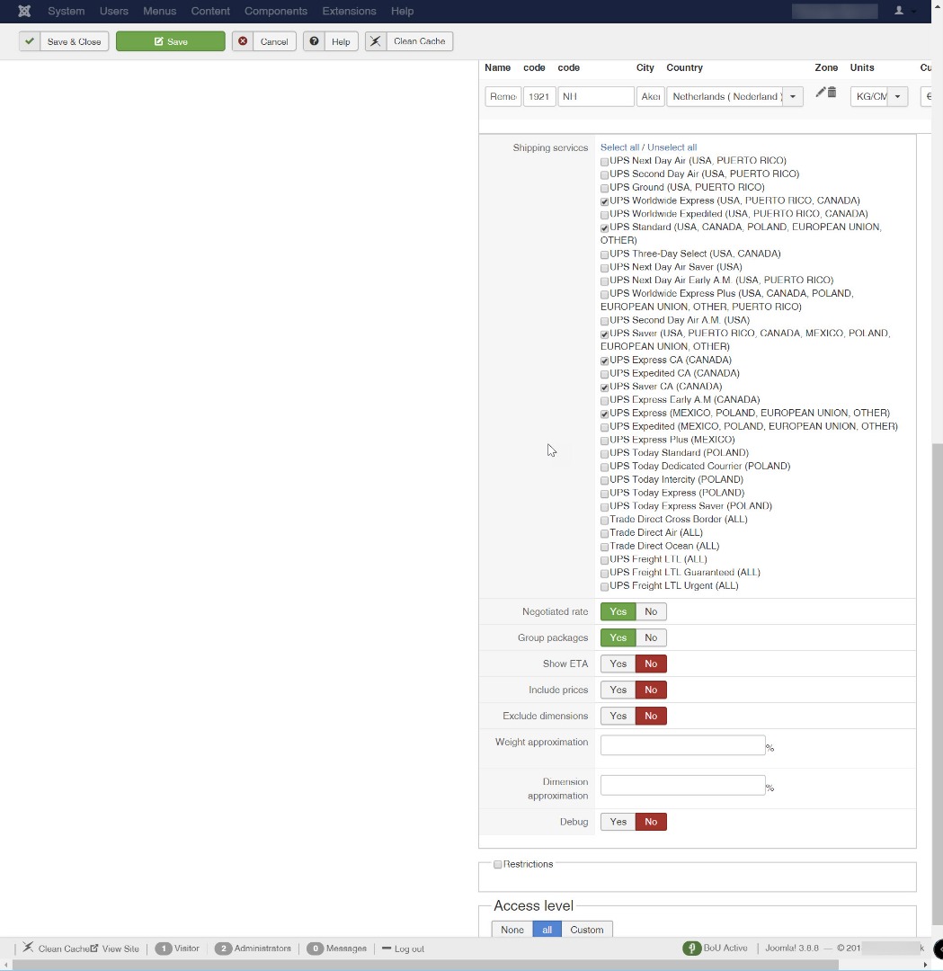Open the System menu

(x=67, y=11)
